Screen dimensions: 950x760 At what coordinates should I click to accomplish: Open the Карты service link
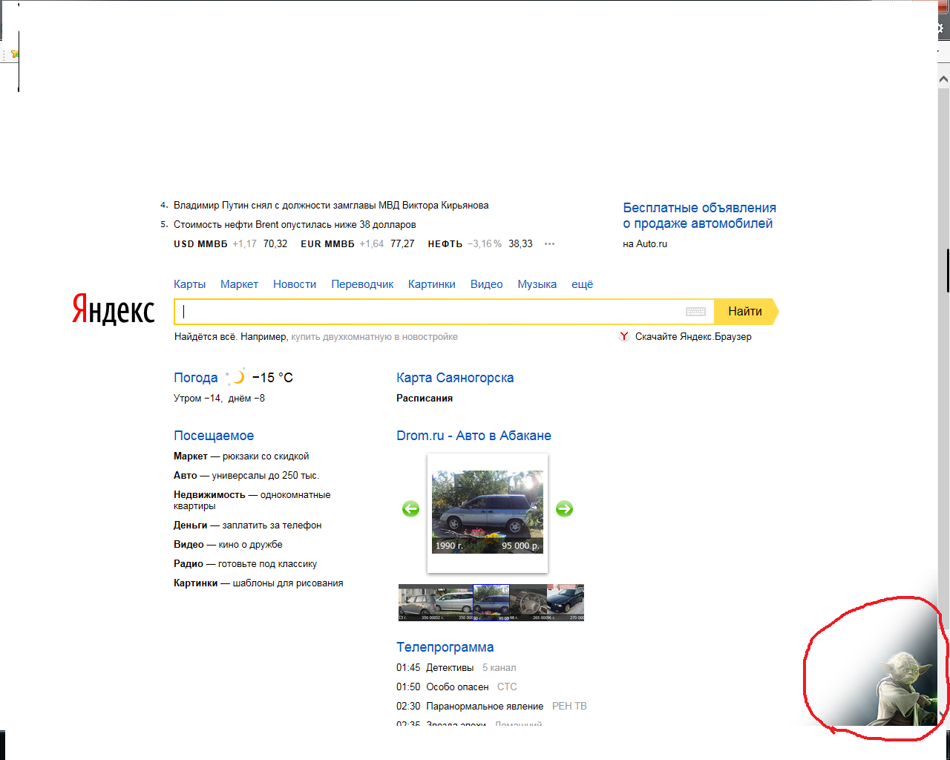click(x=189, y=284)
